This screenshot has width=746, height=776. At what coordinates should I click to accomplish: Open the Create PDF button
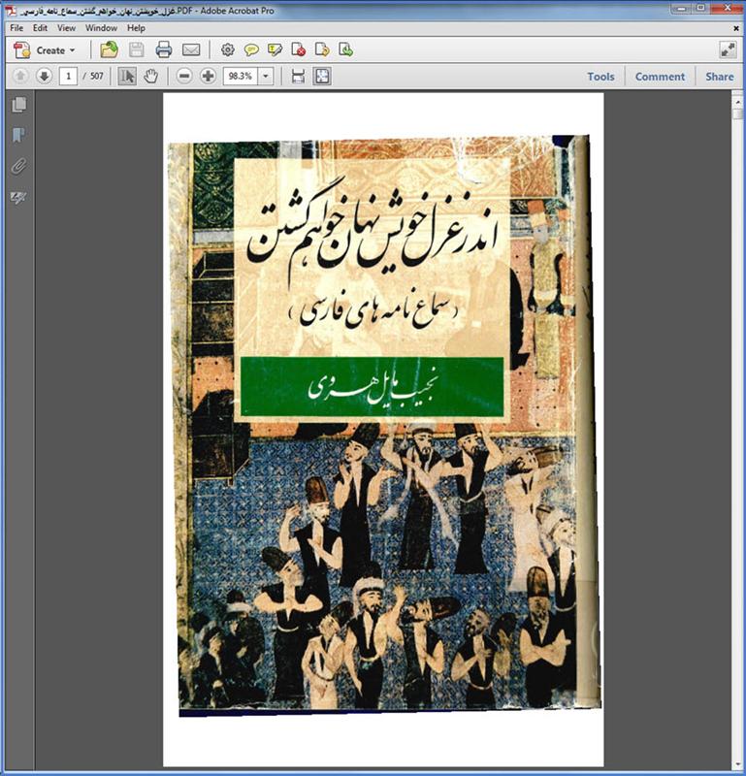pyautogui.click(x=44, y=50)
